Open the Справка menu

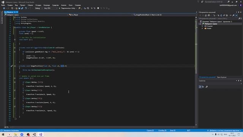coord(78,5)
